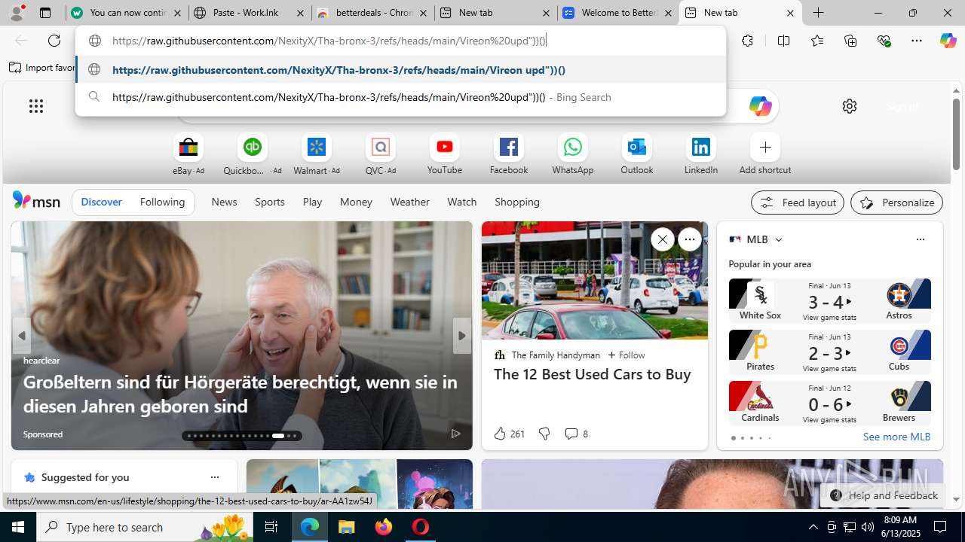Open the Play section
This screenshot has height=542, width=965.
click(x=312, y=202)
